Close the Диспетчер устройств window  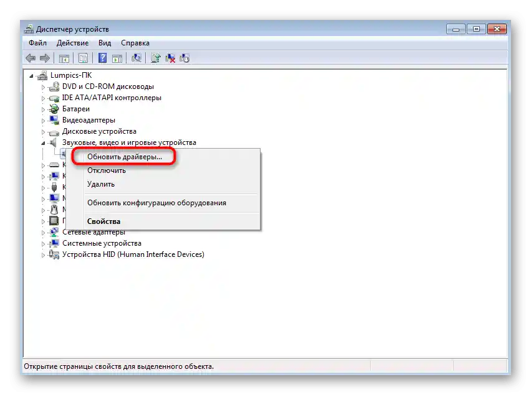click(x=497, y=29)
